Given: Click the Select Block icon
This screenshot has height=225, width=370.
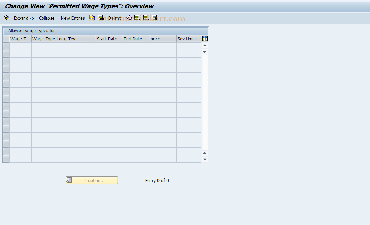Looking at the screenshot, I should tap(146, 18).
